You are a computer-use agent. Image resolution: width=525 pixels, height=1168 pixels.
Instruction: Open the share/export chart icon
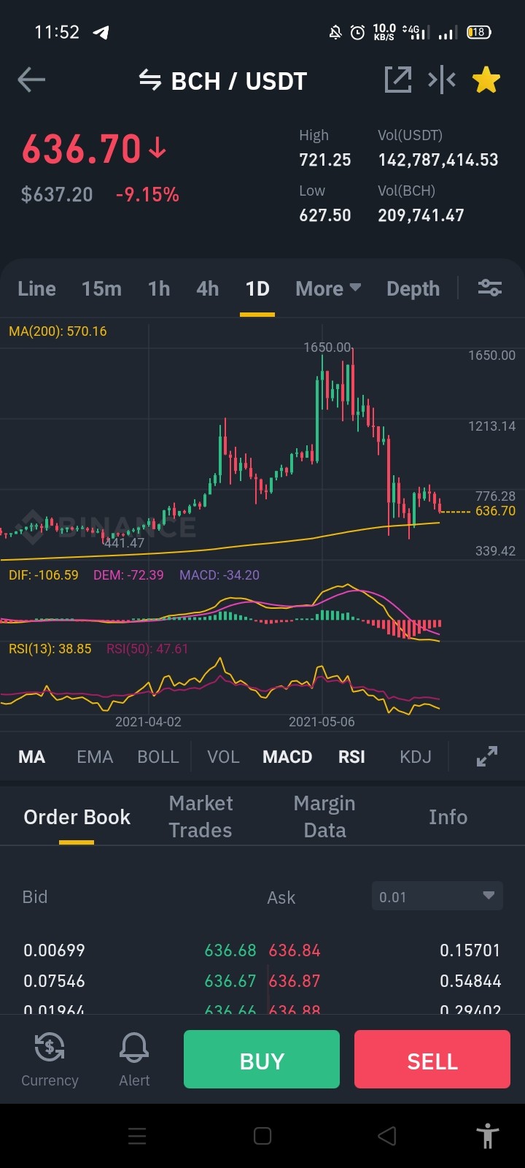coord(398,80)
